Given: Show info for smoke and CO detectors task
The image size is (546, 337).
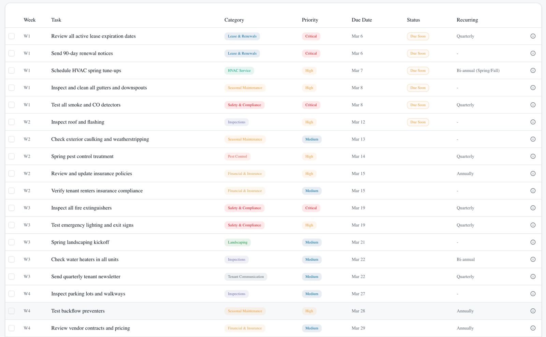Looking at the screenshot, I should [x=533, y=105].
